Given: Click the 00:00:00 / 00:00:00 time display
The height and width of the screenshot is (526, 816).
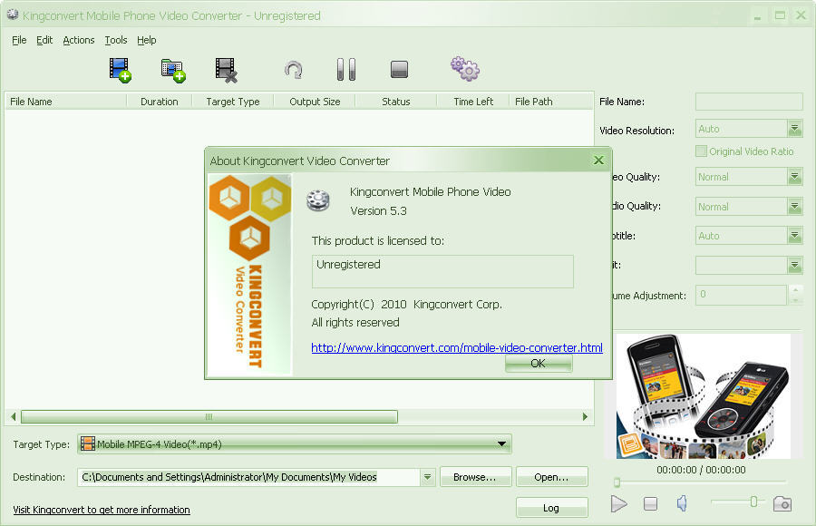Looking at the screenshot, I should (701, 470).
